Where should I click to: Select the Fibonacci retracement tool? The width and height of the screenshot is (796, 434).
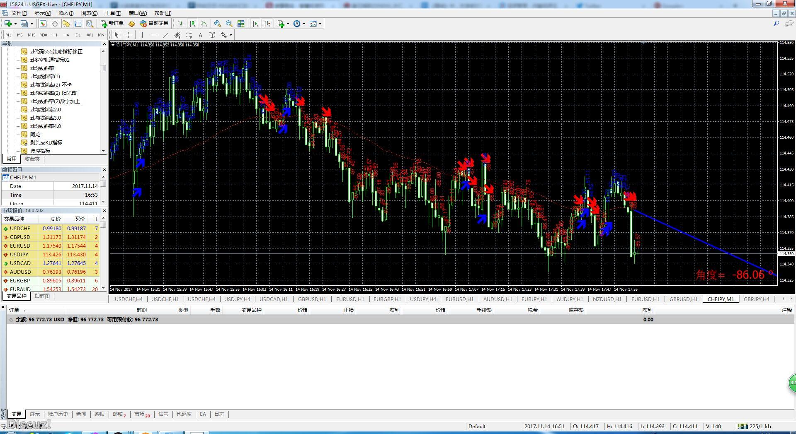[x=189, y=35]
